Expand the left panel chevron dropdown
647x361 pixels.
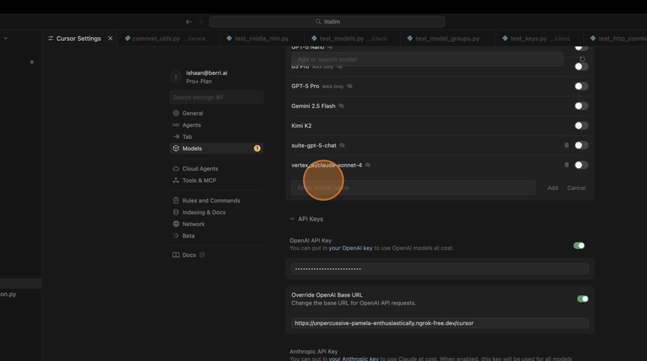coord(6,38)
